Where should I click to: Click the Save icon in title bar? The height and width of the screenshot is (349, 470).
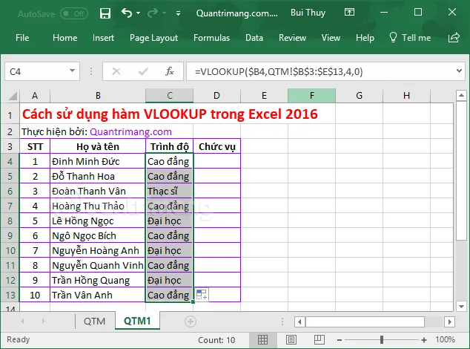(x=105, y=13)
